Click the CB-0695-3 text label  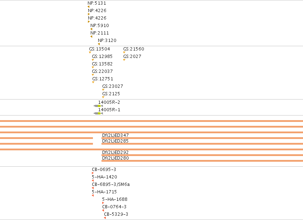(x=104, y=170)
